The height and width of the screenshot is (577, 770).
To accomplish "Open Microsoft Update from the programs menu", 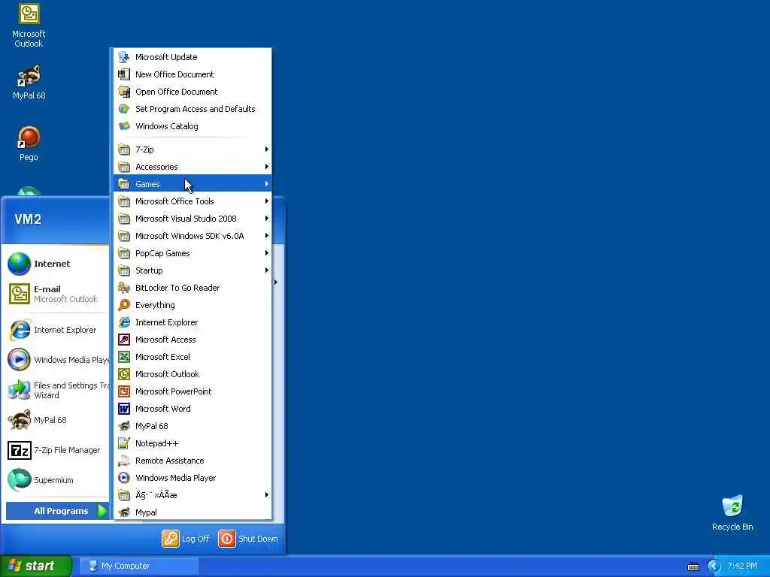I will point(192,57).
